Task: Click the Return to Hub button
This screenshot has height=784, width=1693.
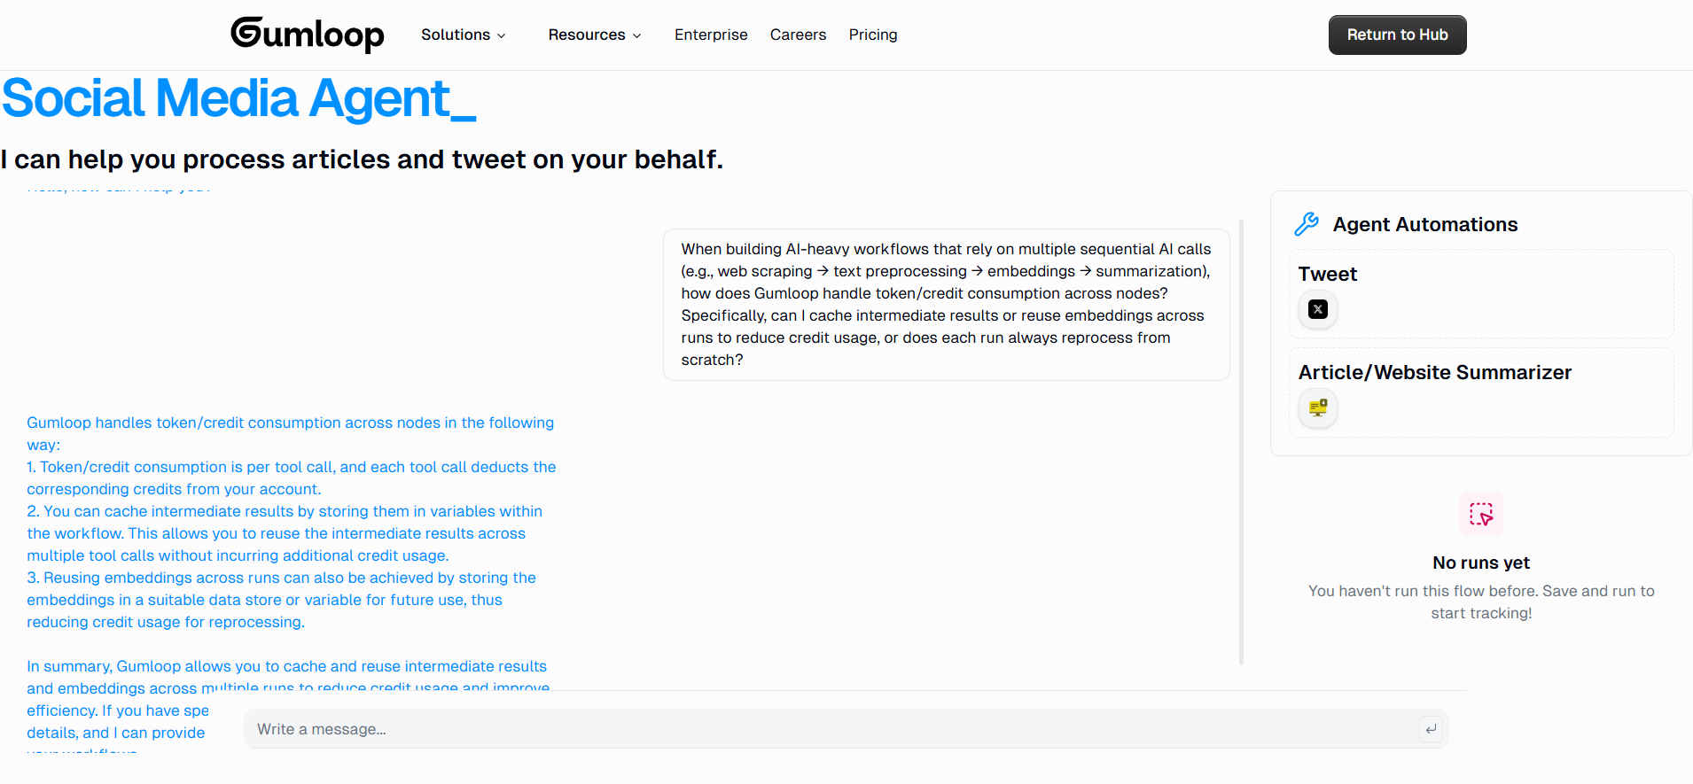Action: pos(1397,35)
